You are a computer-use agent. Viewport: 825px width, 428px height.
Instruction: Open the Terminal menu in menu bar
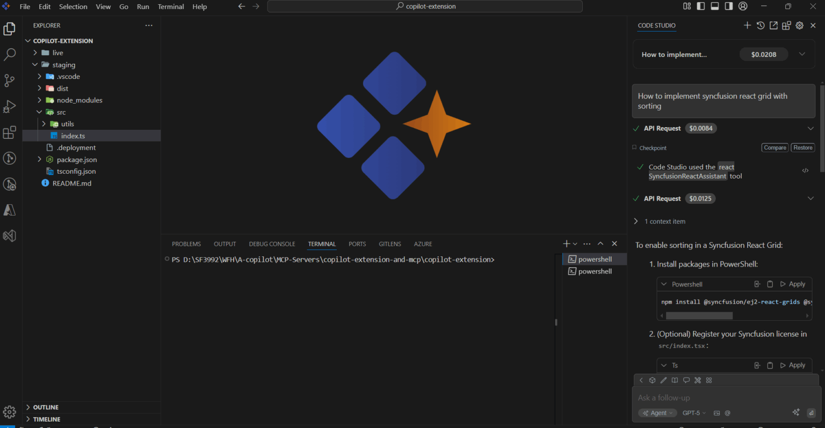click(171, 6)
